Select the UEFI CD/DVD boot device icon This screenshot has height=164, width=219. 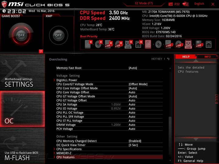(99, 44)
